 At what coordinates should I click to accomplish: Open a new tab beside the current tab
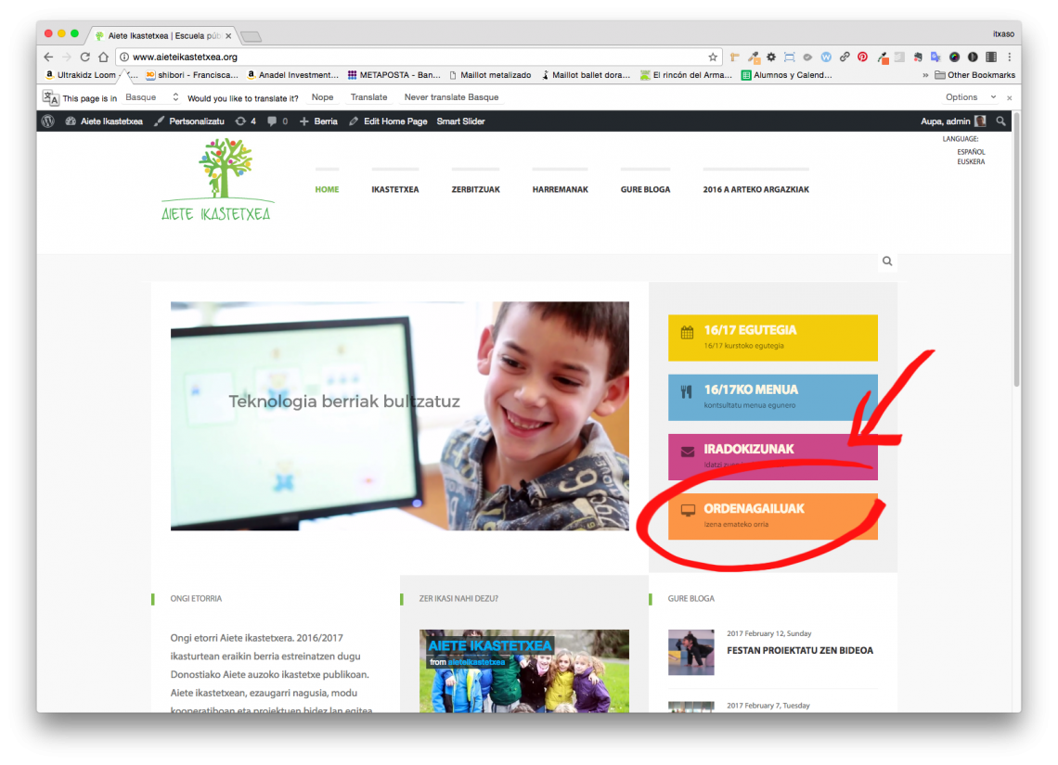tap(251, 36)
